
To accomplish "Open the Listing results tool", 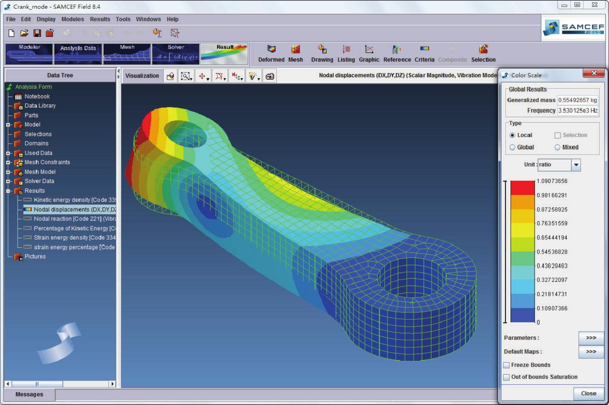I will pyautogui.click(x=346, y=50).
